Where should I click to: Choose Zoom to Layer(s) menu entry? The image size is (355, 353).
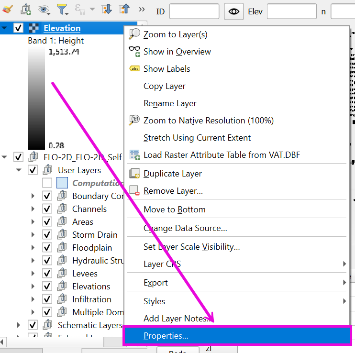175,34
